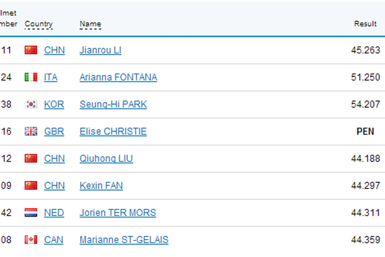Click the Netherlands flag icon
Viewport: 385px width, 257px height.
tap(31, 213)
